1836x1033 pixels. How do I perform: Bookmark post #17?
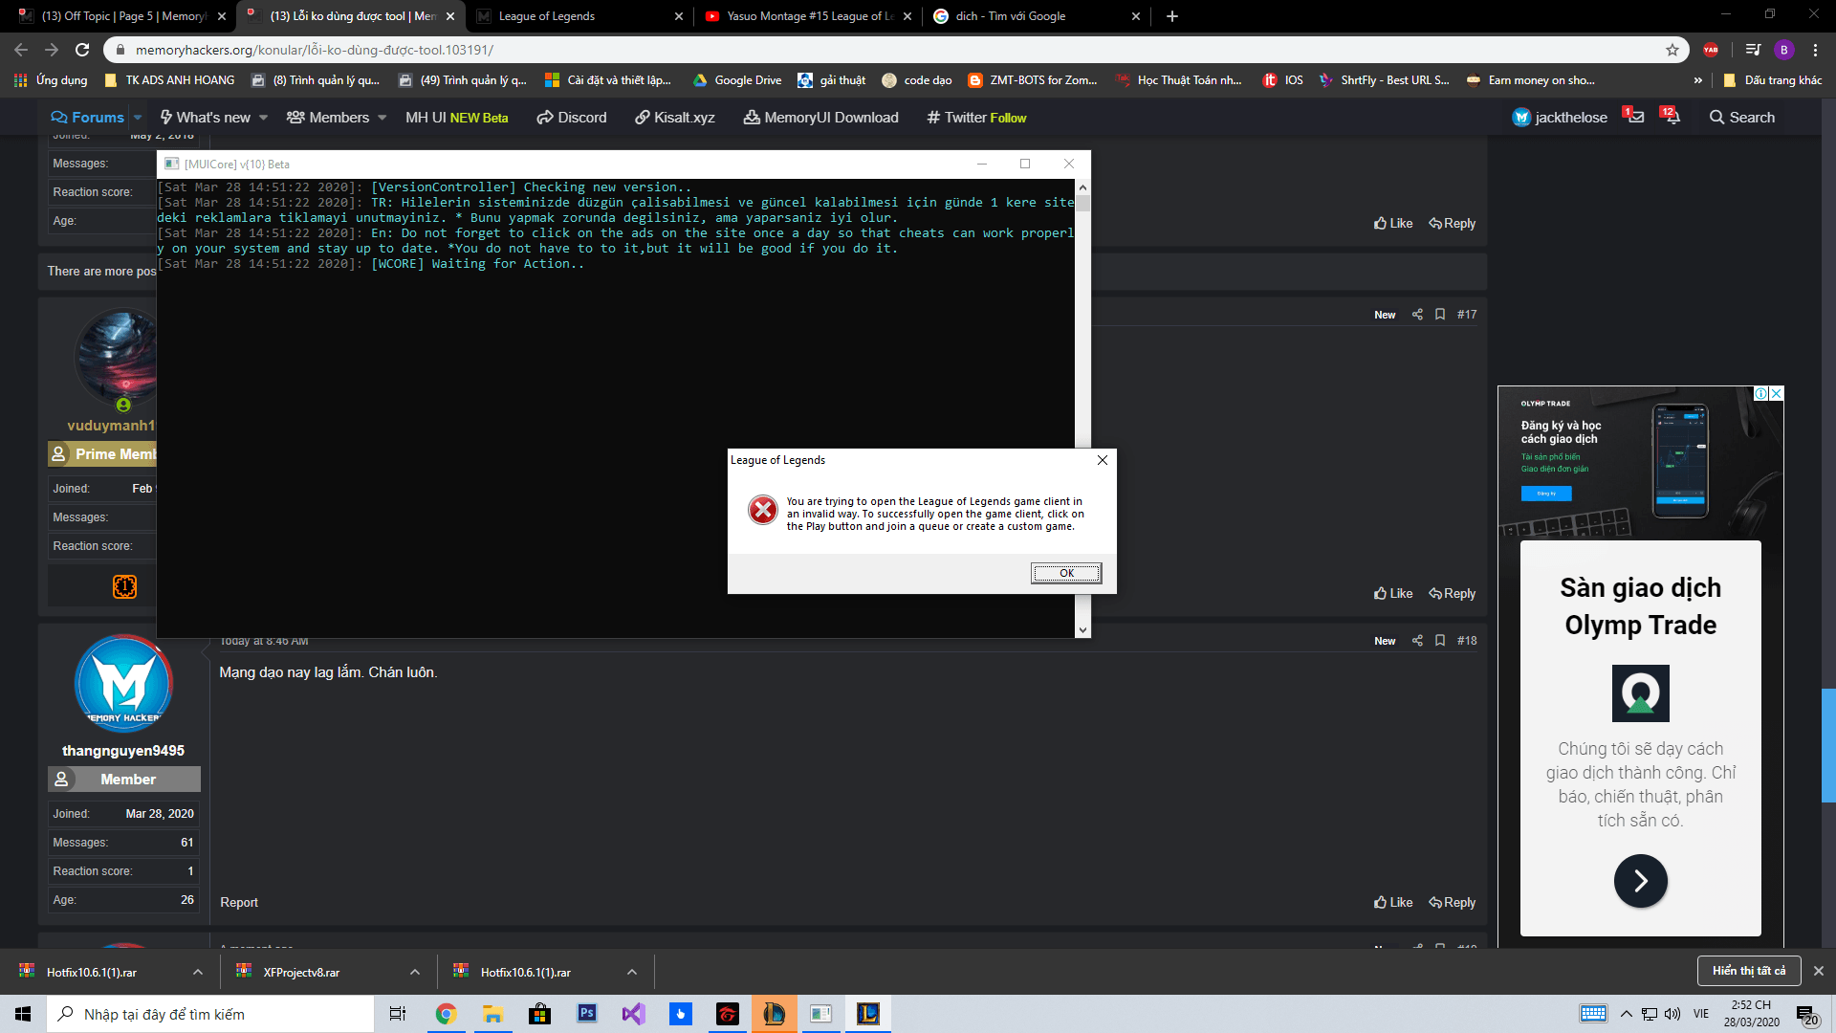pos(1440,315)
